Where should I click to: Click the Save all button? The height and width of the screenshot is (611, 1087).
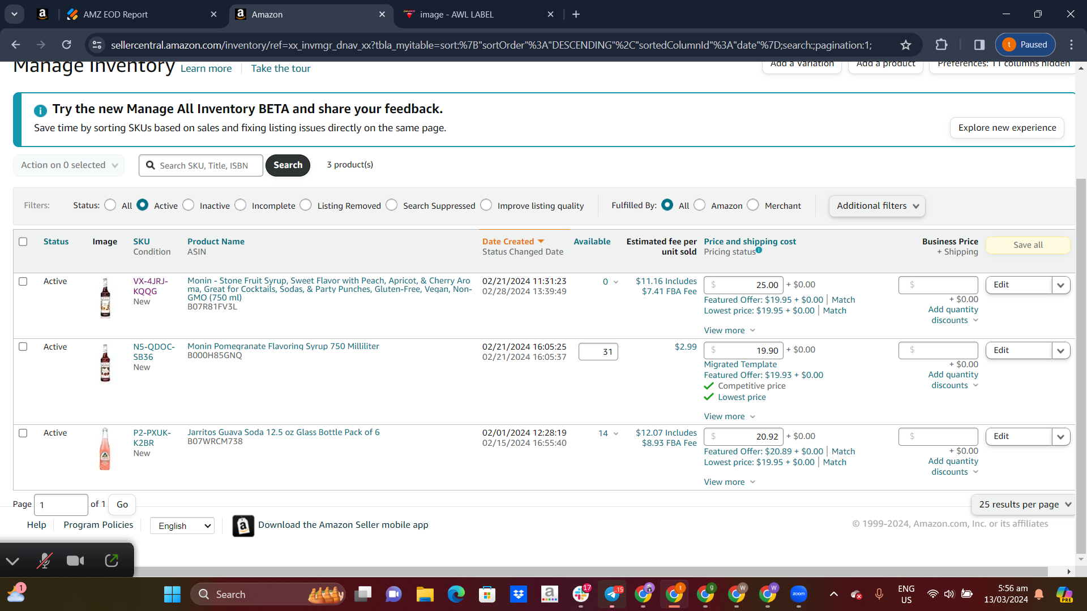(1028, 245)
